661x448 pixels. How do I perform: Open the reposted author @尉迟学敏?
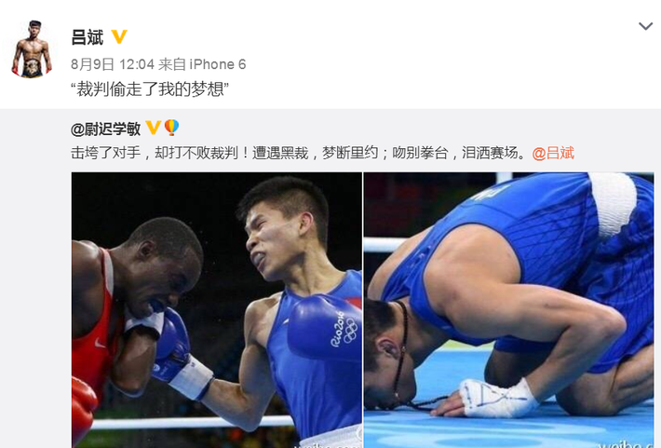106,129
